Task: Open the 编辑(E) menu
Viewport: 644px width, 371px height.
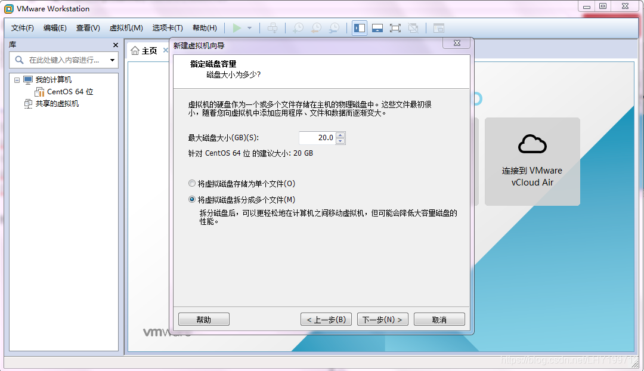Action: coord(55,28)
